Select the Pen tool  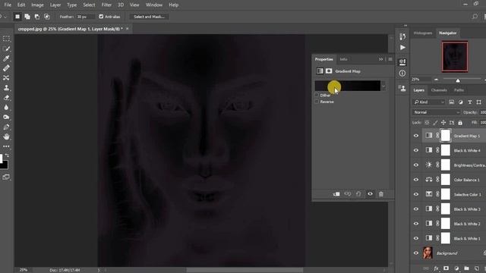coord(6,127)
